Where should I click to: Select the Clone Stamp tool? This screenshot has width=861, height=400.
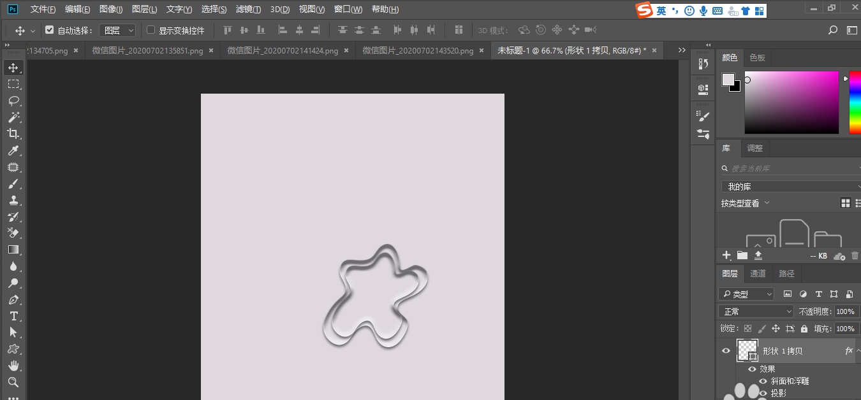[x=13, y=200]
